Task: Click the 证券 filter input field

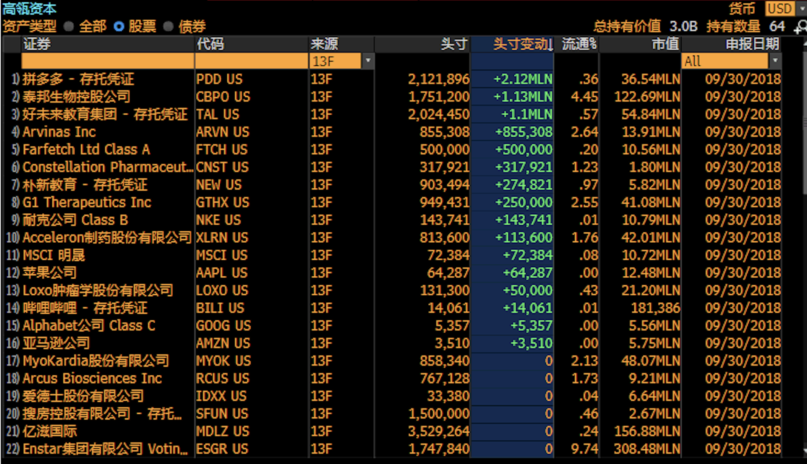Action: (x=108, y=61)
